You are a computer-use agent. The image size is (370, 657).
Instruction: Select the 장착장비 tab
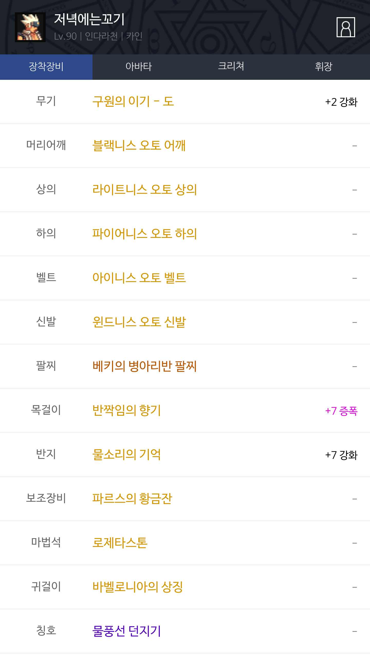pyautogui.click(x=46, y=67)
